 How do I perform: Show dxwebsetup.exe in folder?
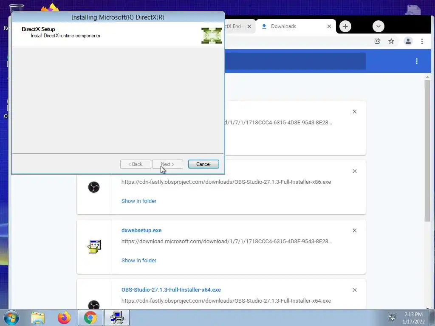pyautogui.click(x=139, y=260)
